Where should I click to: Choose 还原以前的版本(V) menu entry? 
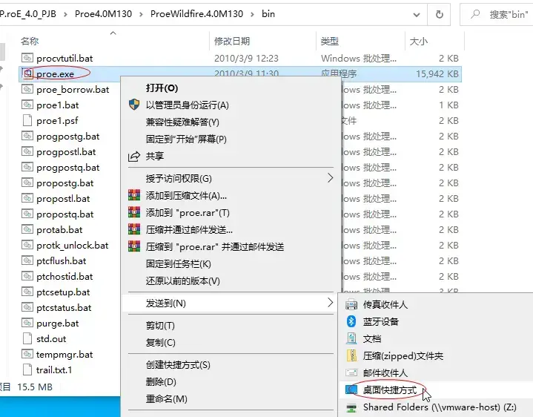pyautogui.click(x=231, y=281)
